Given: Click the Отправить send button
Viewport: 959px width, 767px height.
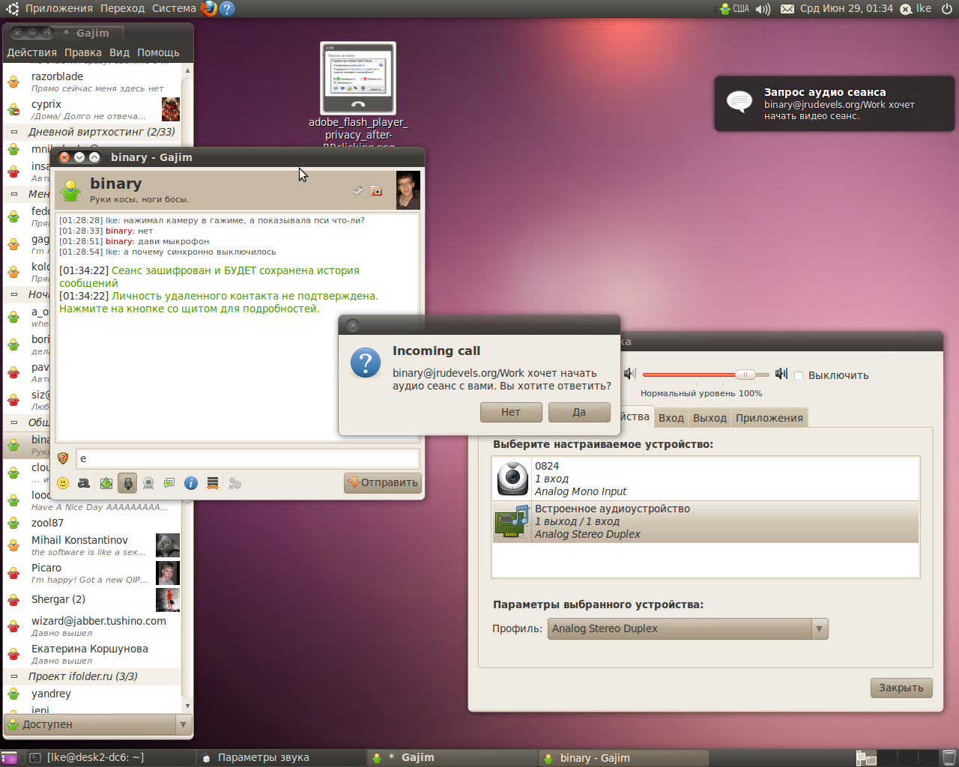Looking at the screenshot, I should (x=383, y=482).
